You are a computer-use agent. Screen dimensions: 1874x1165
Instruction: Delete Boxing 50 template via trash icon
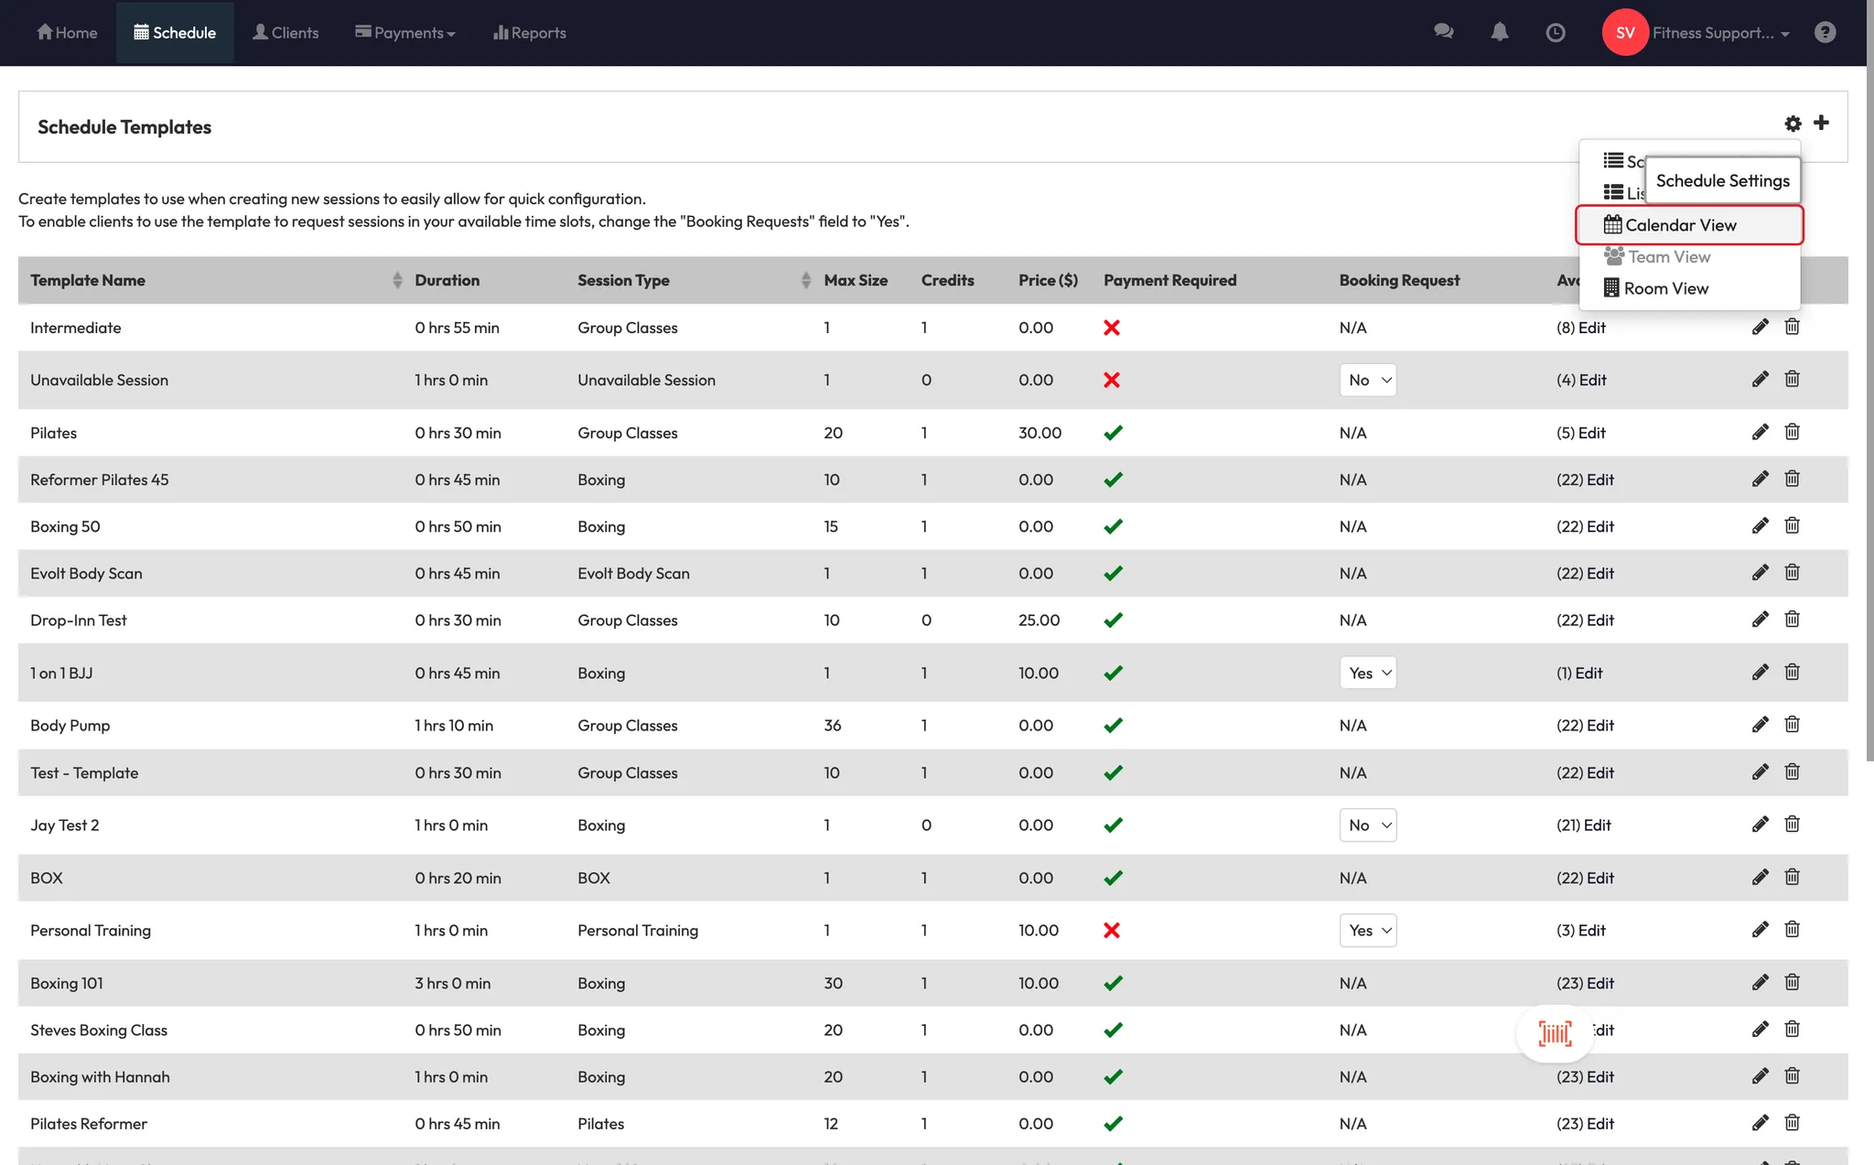point(1792,525)
